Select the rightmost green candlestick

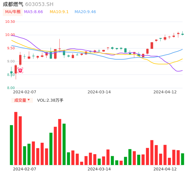[183, 34]
